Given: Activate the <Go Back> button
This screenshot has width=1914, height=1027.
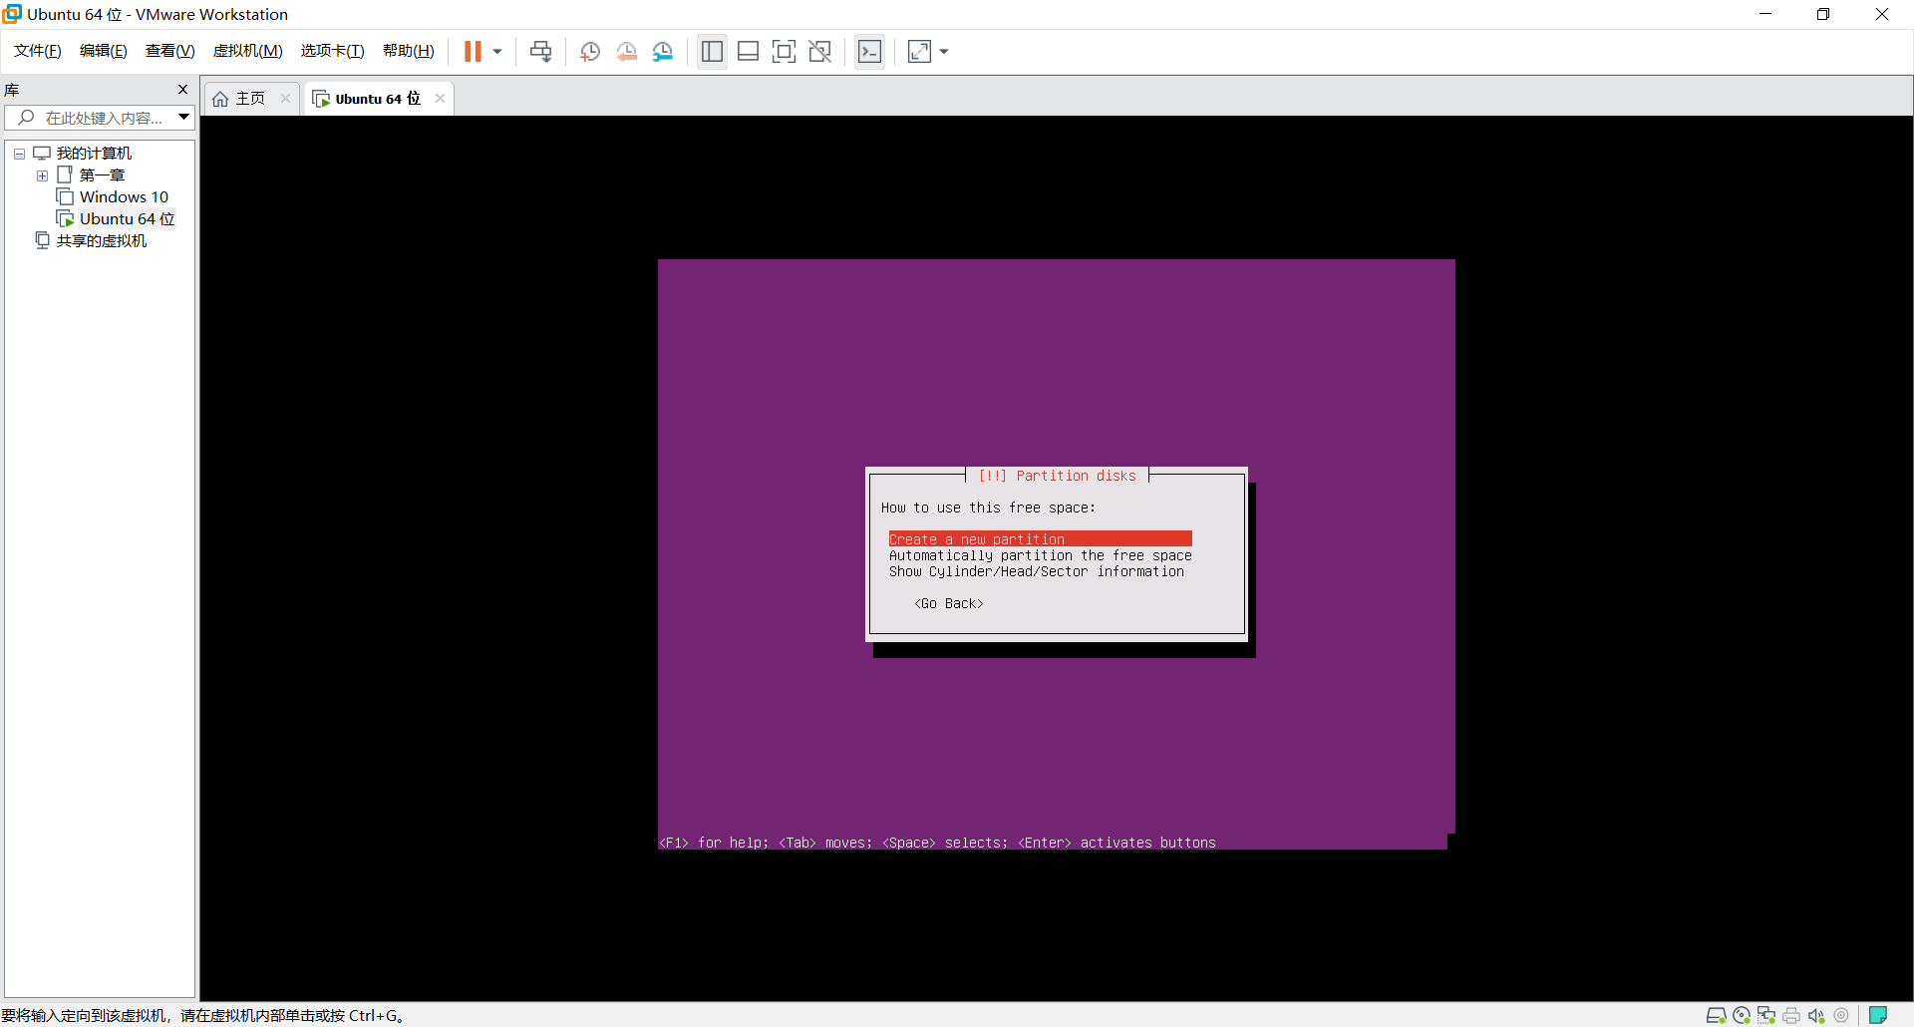Looking at the screenshot, I should pyautogui.click(x=949, y=603).
